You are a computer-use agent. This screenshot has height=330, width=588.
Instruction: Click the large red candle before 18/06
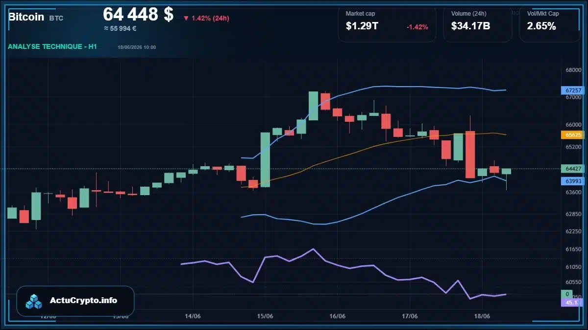click(x=470, y=154)
